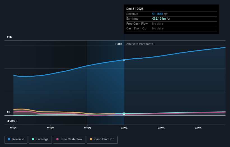Viewport: 230px width, 147px height.
Task: Click the Free Cash Flow tooltip row label
Action: click(137, 24)
